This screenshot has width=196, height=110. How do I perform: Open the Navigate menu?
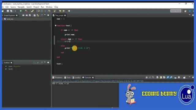(21, 7)
